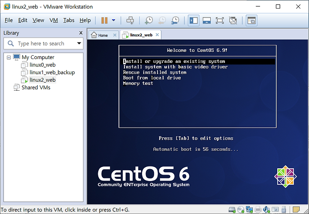Open the library search filter dropdown
Image resolution: width=309 pixels, height=214 pixels.
coord(79,43)
